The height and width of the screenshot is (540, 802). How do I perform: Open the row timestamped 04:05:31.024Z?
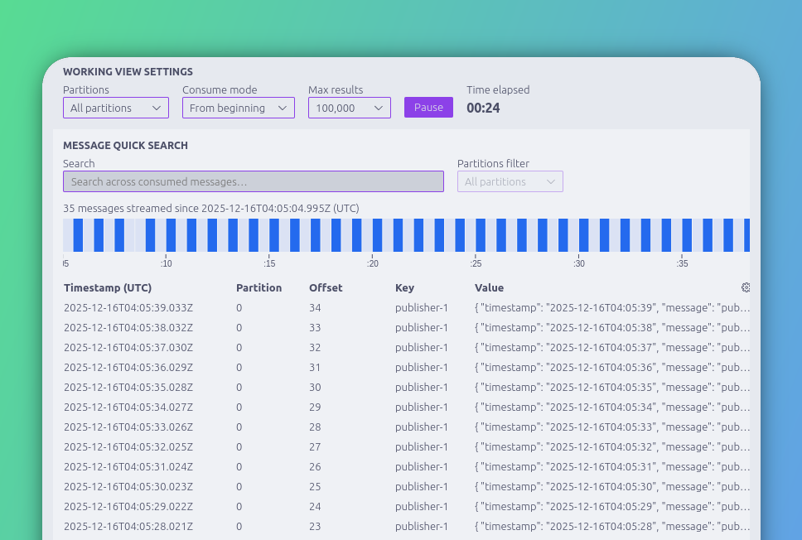click(407, 467)
